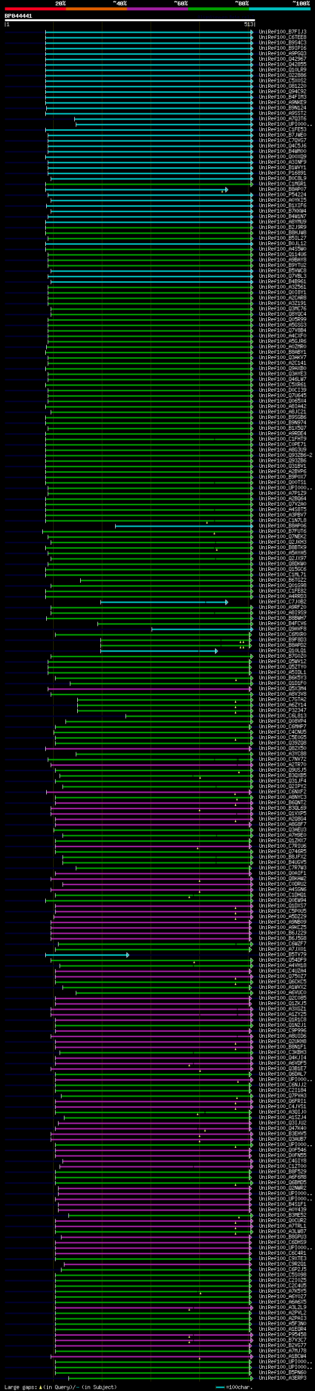Select the UniRef100_A3L2L9 label

(283, 1308)
